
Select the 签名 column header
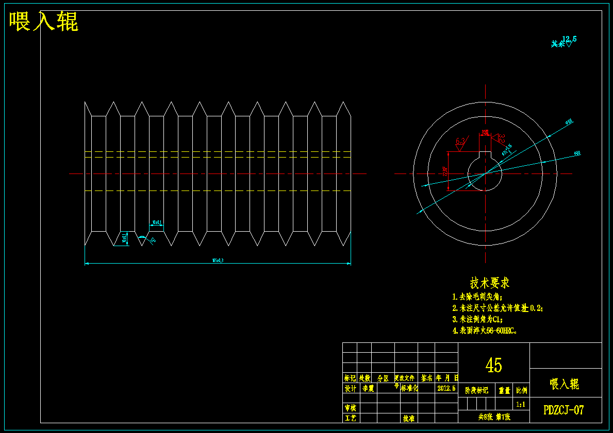click(426, 378)
